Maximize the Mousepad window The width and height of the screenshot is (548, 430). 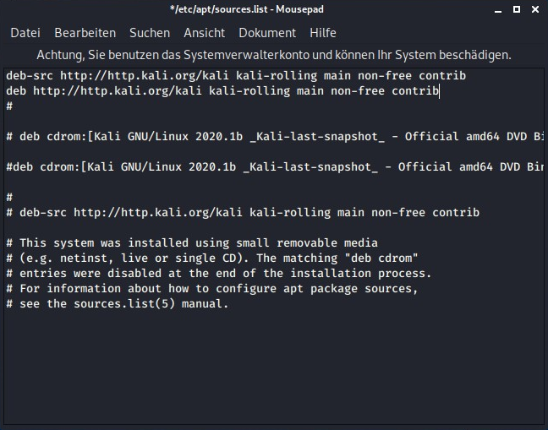[x=515, y=9]
